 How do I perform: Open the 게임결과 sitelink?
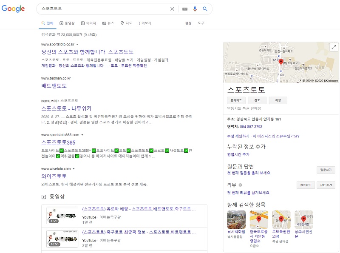tap(48, 65)
